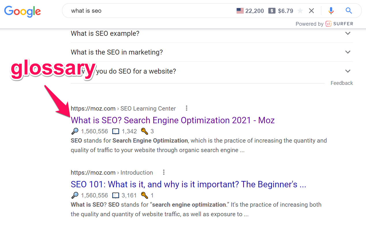
Task: Click the magnifier traffic icon under first result
Action: tap(74, 131)
